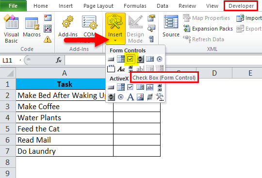Viewport: 262px width, 178px height.
Task: Select ActiveX Command Button control
Action: 111,87
